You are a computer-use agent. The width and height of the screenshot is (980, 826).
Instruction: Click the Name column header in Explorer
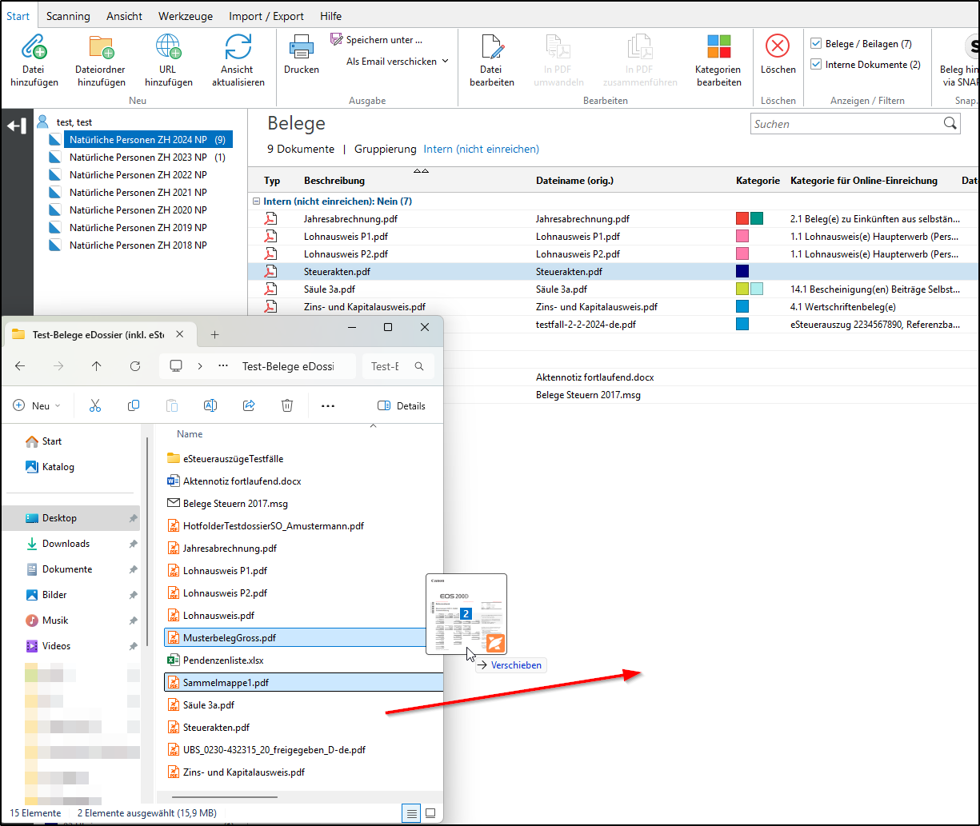pos(190,434)
